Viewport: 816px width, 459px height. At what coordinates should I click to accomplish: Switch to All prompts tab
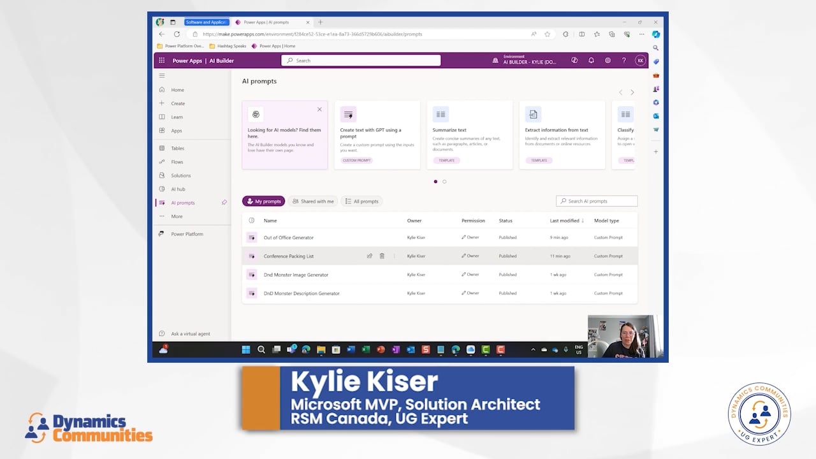[x=361, y=201]
